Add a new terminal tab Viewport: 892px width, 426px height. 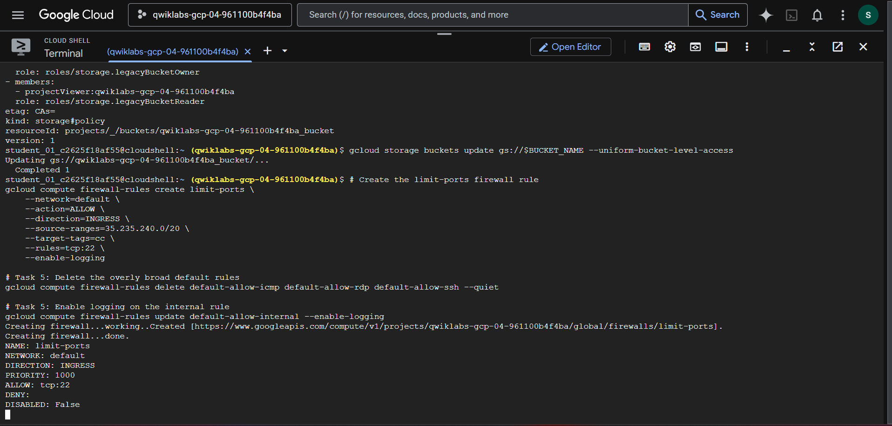click(x=267, y=51)
